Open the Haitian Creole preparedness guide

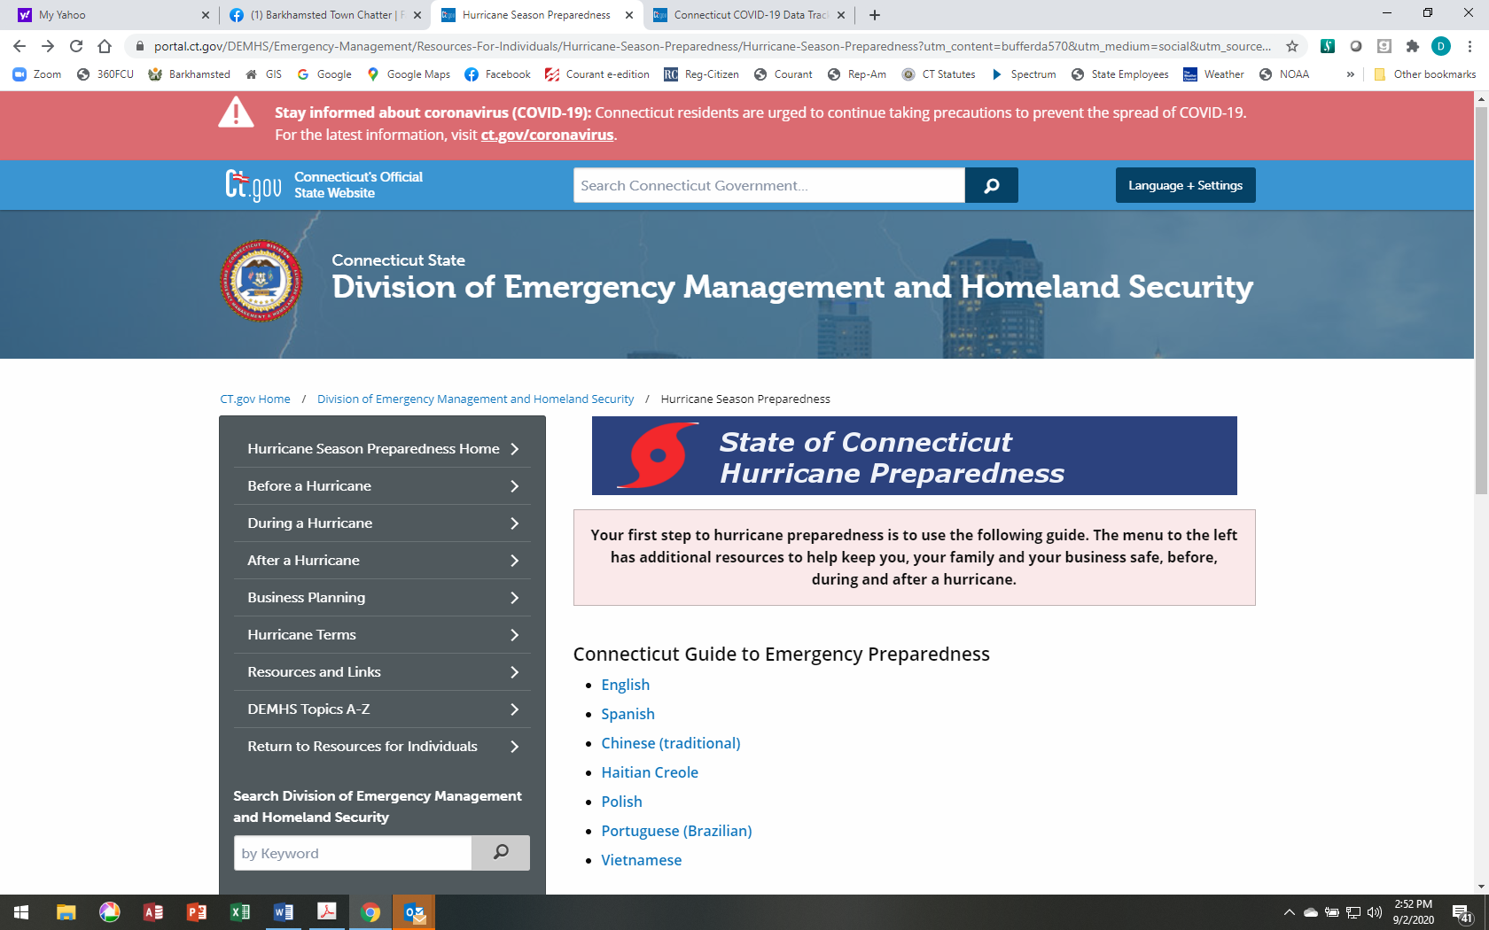[x=650, y=772]
